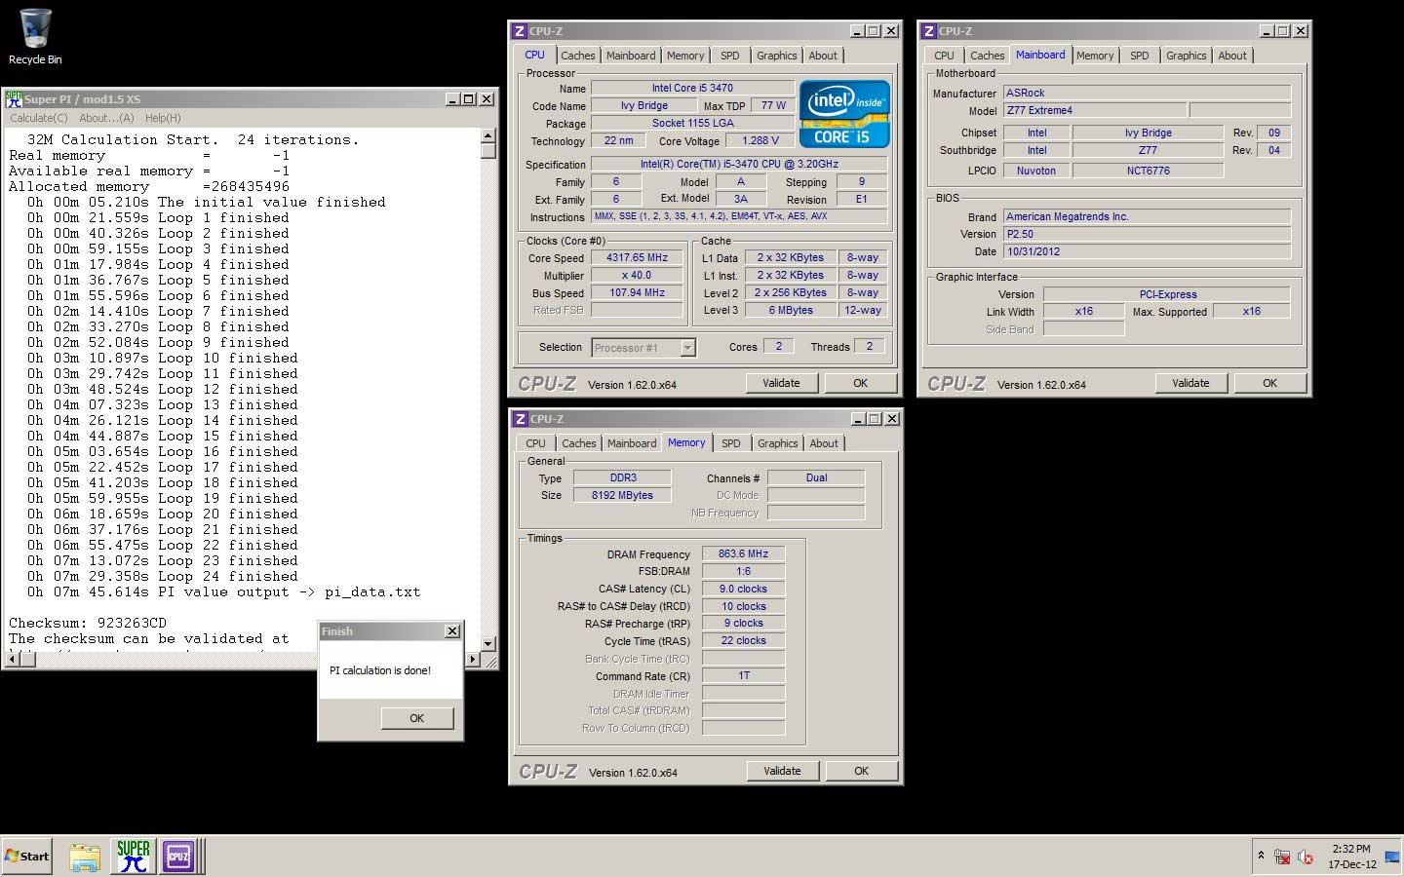Switch to Super PI in the taskbar

coord(133,857)
